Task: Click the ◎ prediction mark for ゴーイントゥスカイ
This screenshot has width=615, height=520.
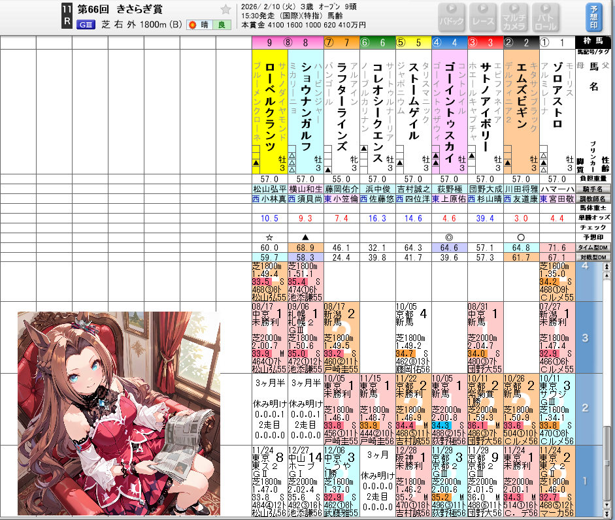Action: 448,237
